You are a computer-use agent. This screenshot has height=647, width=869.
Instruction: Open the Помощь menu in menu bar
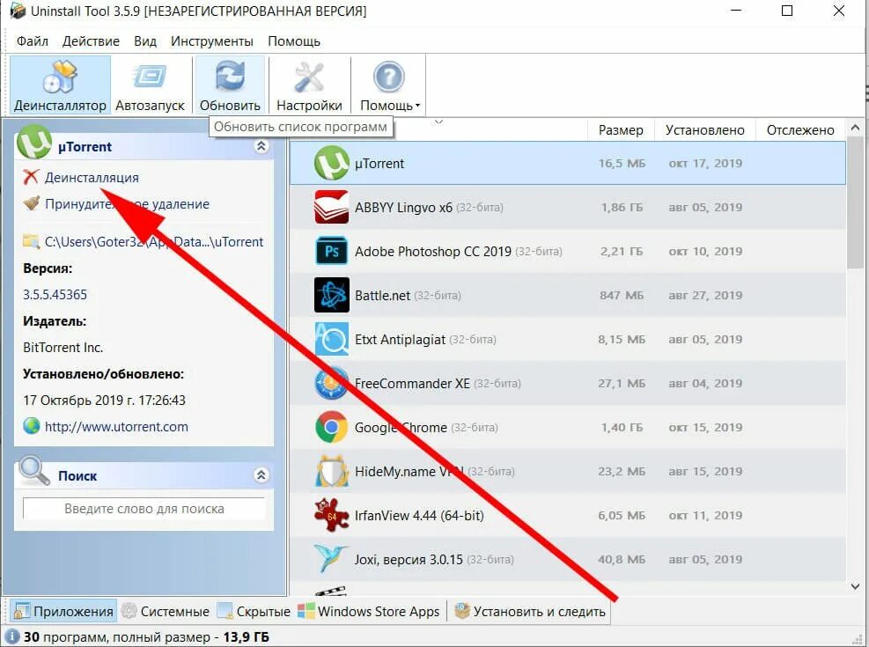(294, 41)
